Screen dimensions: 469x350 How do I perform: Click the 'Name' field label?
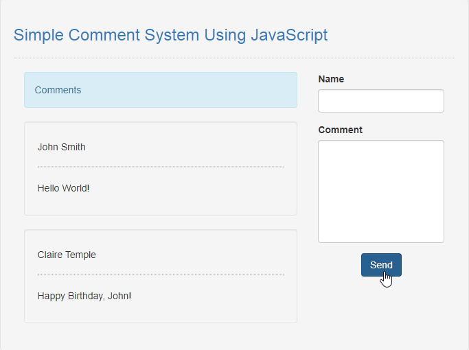click(331, 79)
